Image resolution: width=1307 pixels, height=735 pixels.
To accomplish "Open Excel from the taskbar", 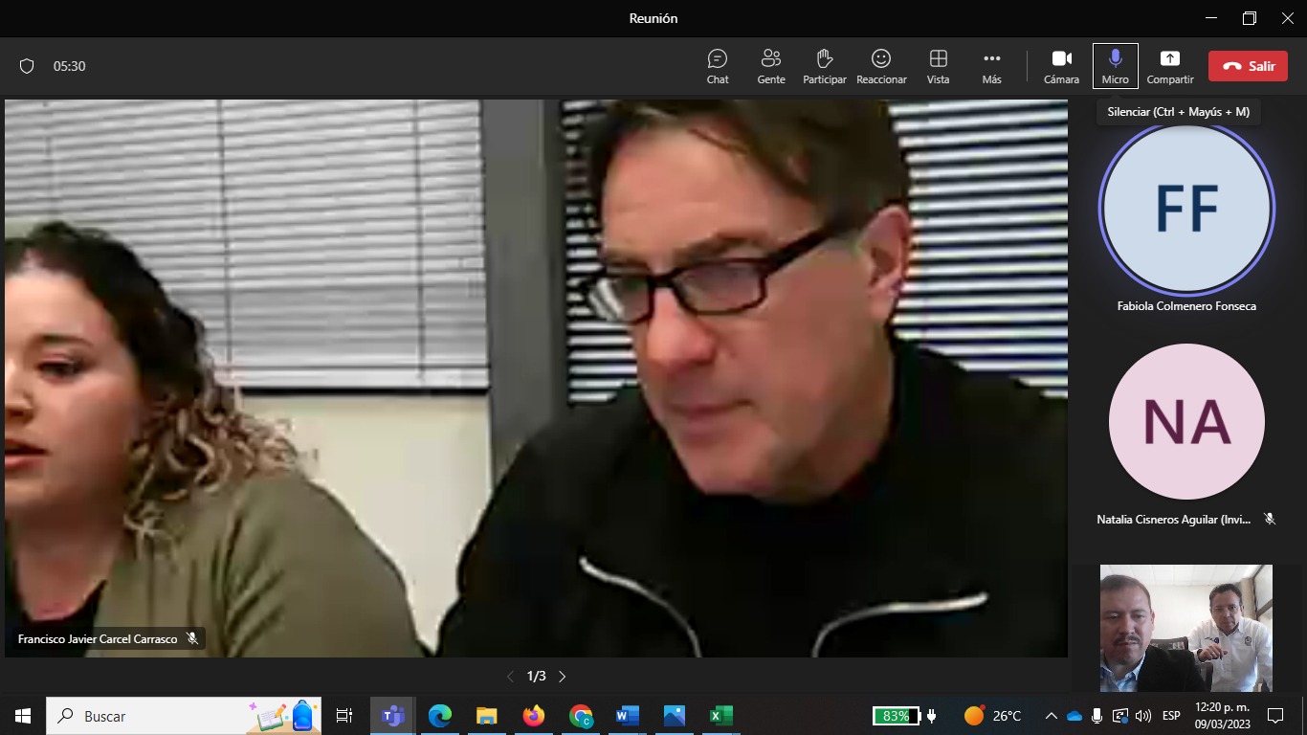I will click(721, 716).
